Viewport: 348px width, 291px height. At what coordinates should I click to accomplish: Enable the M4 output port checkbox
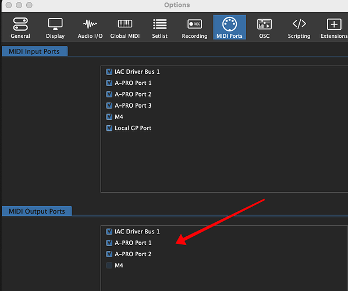109,265
